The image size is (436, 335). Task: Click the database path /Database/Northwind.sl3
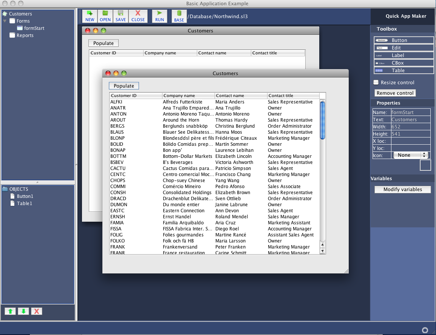[218, 16]
